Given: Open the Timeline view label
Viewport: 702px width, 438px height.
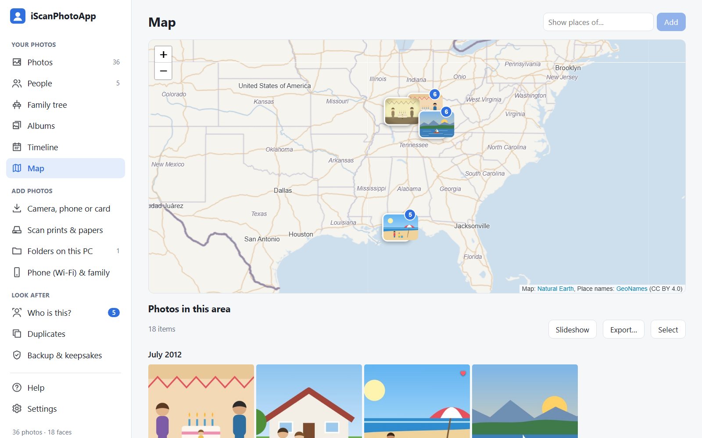Looking at the screenshot, I should click(43, 147).
